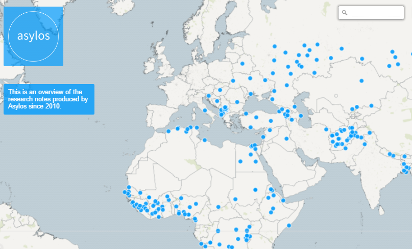This screenshot has width=412, height=249.
Task: Select the westernmost marker on Algeria's coast
Action: (x=168, y=131)
